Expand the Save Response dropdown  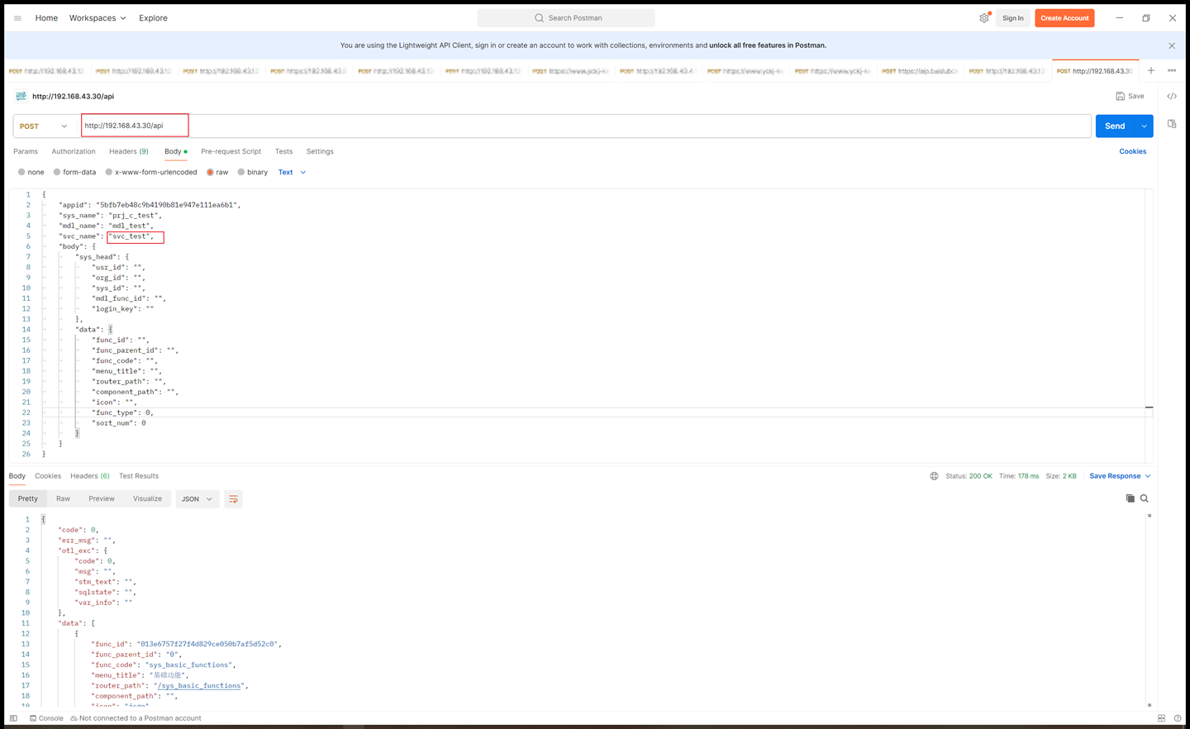tap(1120, 476)
